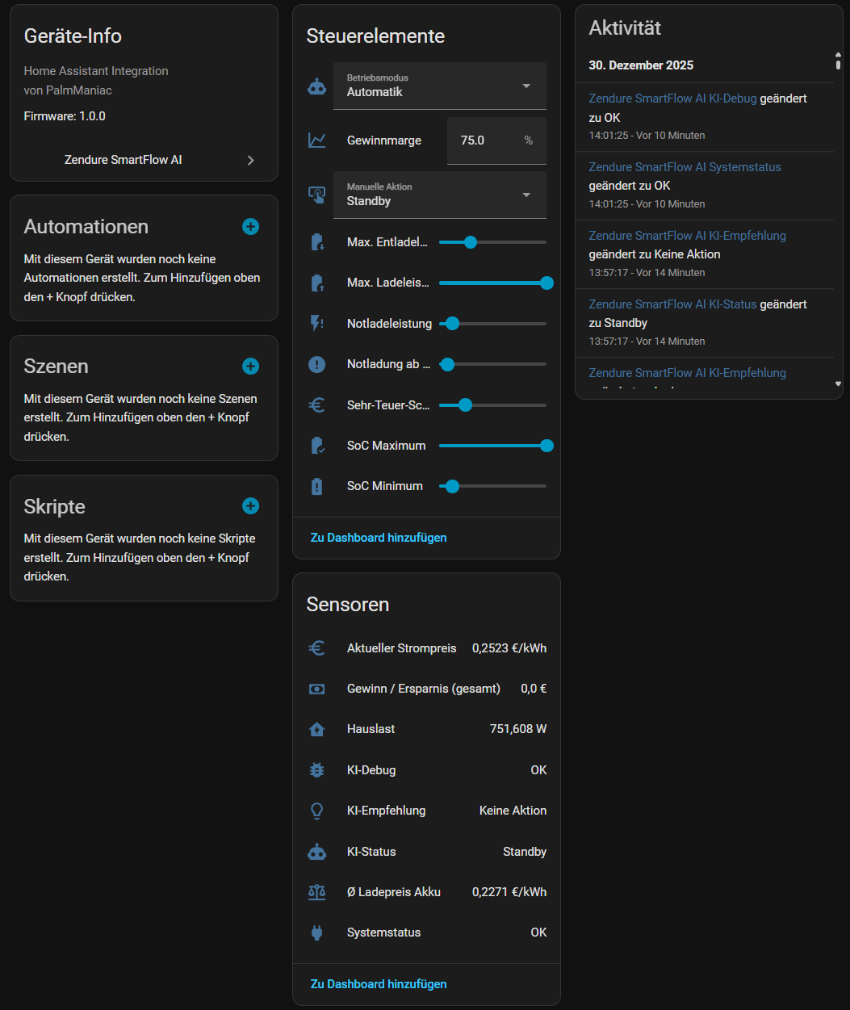The height and width of the screenshot is (1010, 850).
Task: Click the plus icon next to Automationen
Action: (250, 227)
